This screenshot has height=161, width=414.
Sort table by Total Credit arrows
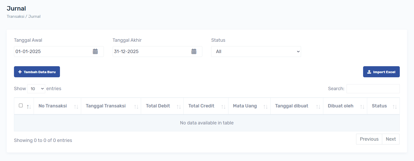pyautogui.click(x=223, y=107)
